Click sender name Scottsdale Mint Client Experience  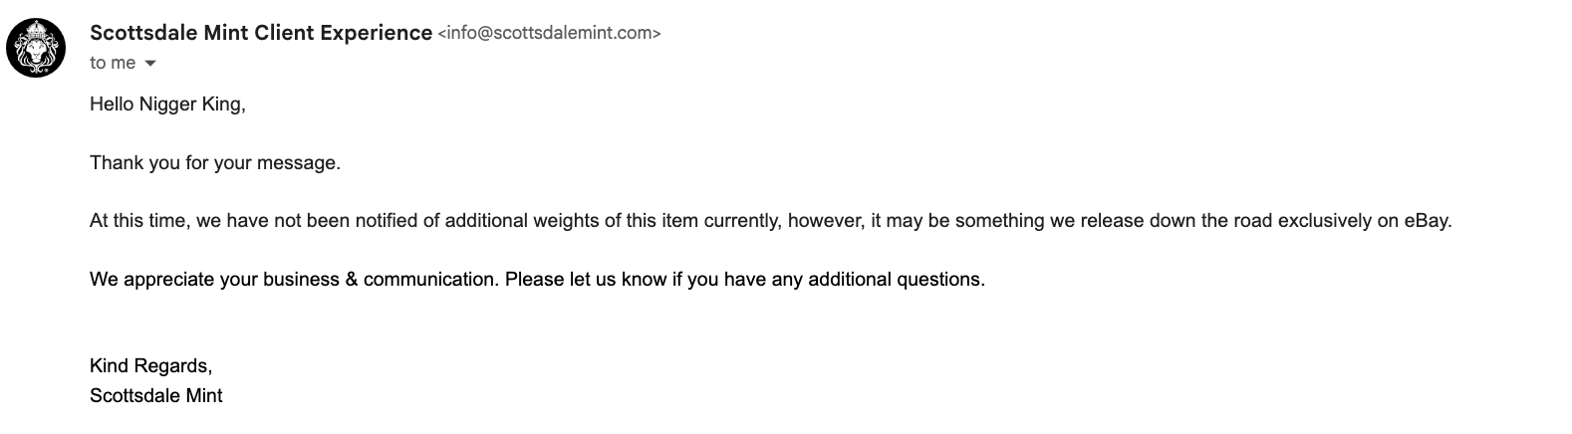[x=261, y=33]
